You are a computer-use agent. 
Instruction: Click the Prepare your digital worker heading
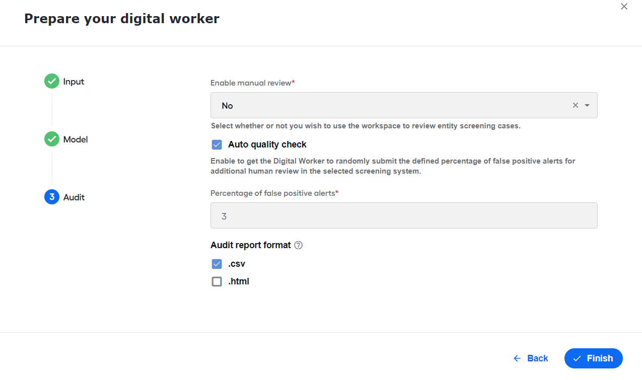[x=122, y=19]
